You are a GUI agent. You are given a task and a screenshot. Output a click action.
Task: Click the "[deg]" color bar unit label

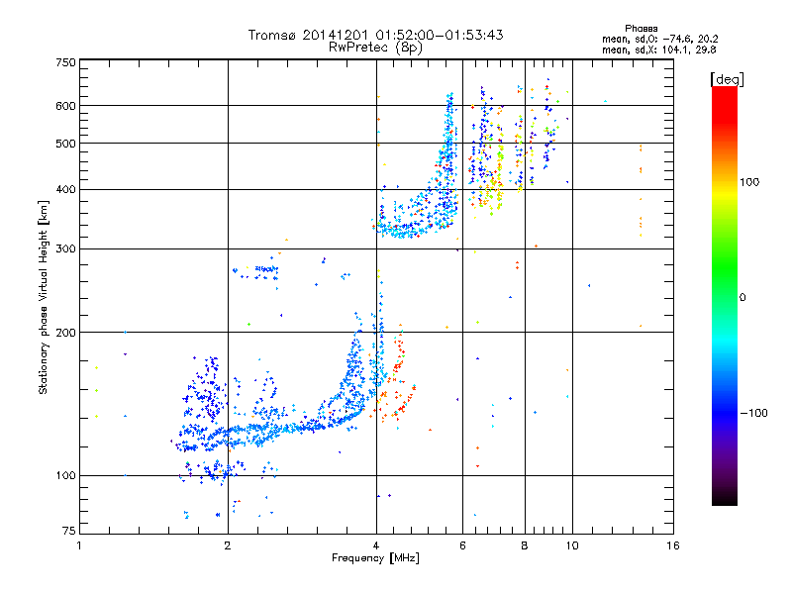[728, 79]
